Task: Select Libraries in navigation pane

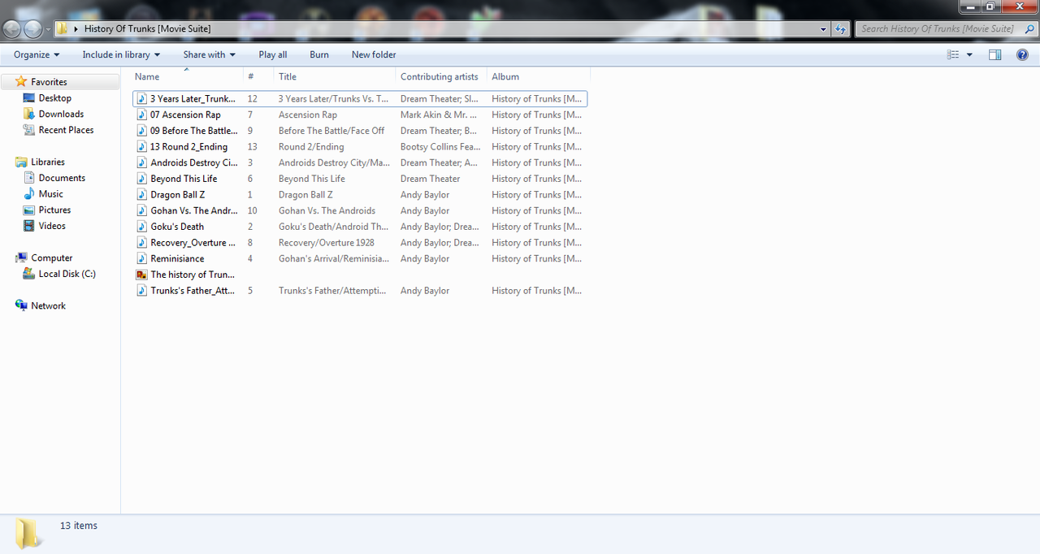Action: [48, 162]
